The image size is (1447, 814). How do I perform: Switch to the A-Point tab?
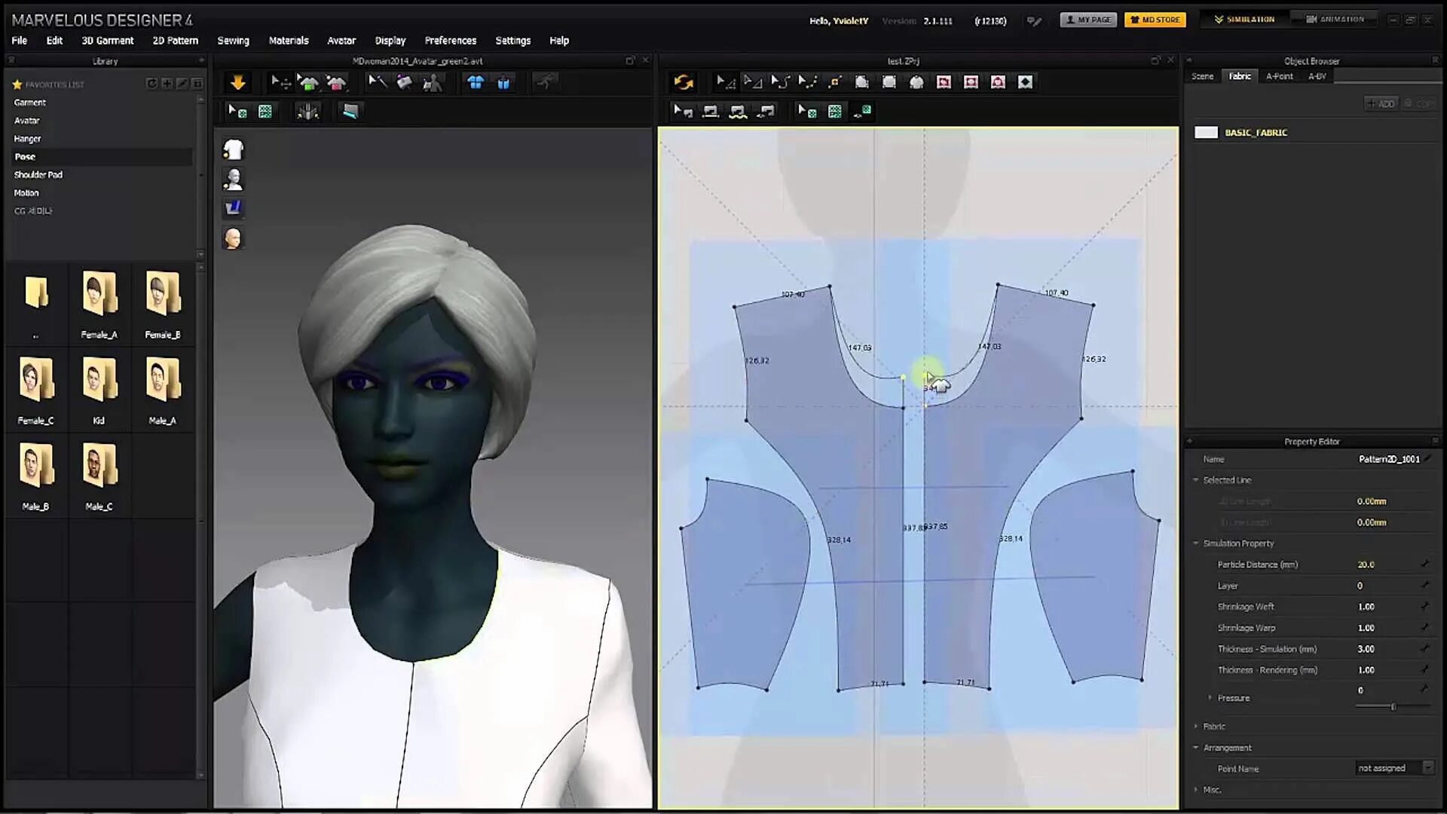click(x=1279, y=76)
